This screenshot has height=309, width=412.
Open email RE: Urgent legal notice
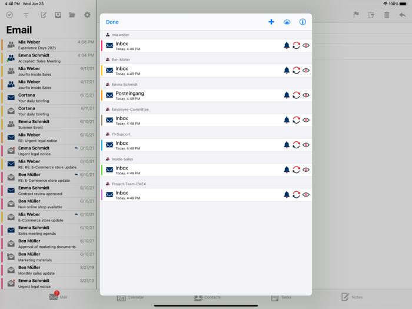49,138
